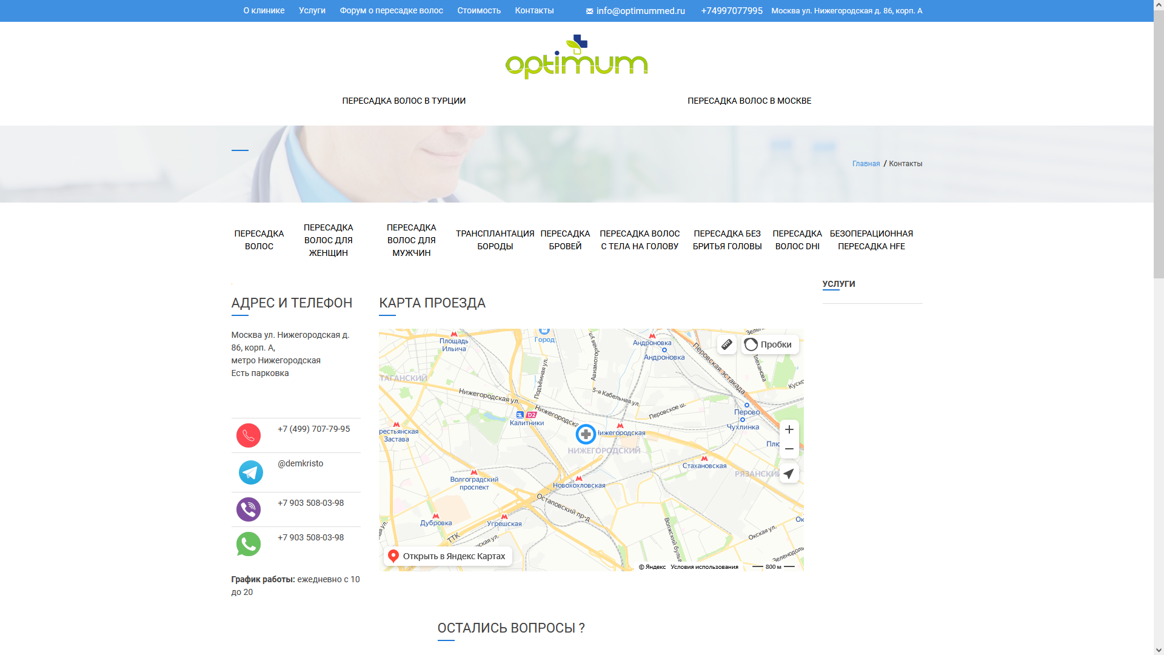The image size is (1164, 655).
Task: Select Пересадка волос в Турции
Action: click(x=404, y=101)
